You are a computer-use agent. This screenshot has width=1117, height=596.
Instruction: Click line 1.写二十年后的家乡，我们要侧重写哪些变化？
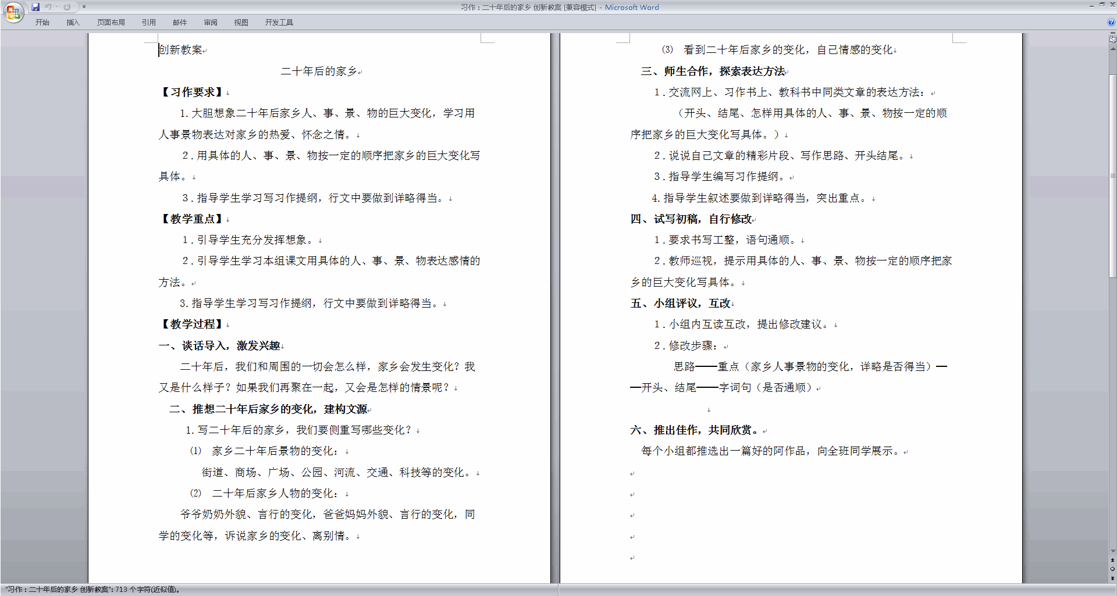[300, 430]
